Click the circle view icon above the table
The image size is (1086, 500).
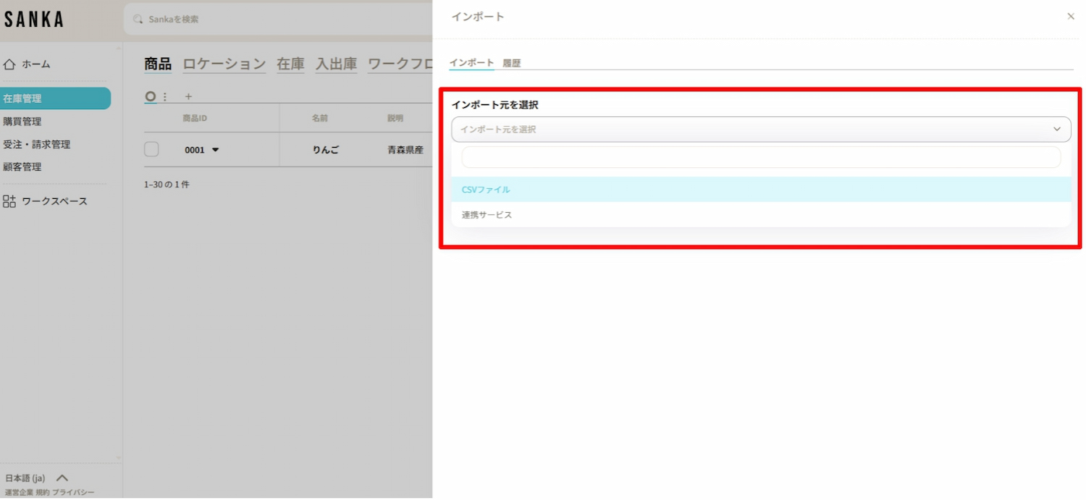coord(151,96)
